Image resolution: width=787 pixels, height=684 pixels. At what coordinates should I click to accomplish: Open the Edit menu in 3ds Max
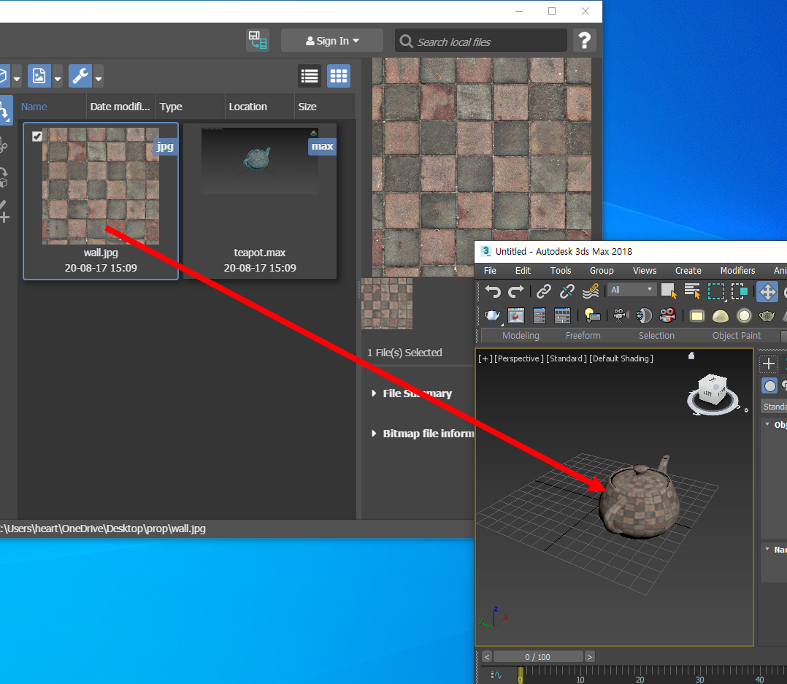click(523, 271)
